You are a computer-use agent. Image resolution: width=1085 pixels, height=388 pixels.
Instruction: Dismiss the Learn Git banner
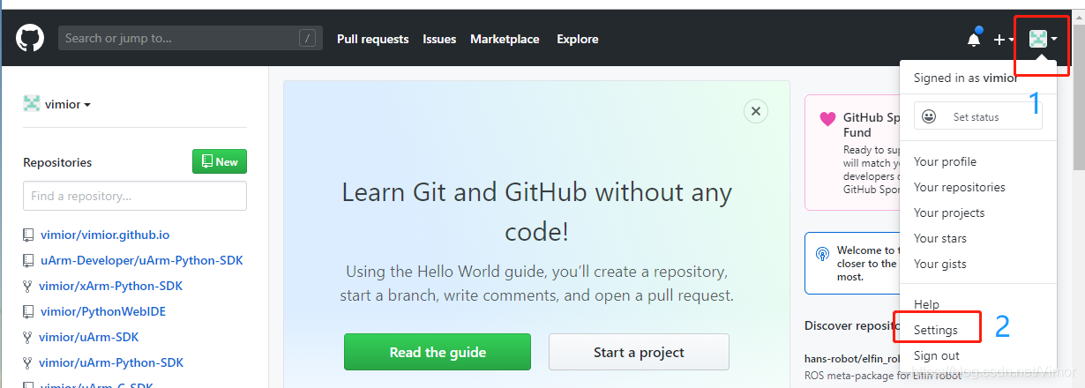(755, 111)
